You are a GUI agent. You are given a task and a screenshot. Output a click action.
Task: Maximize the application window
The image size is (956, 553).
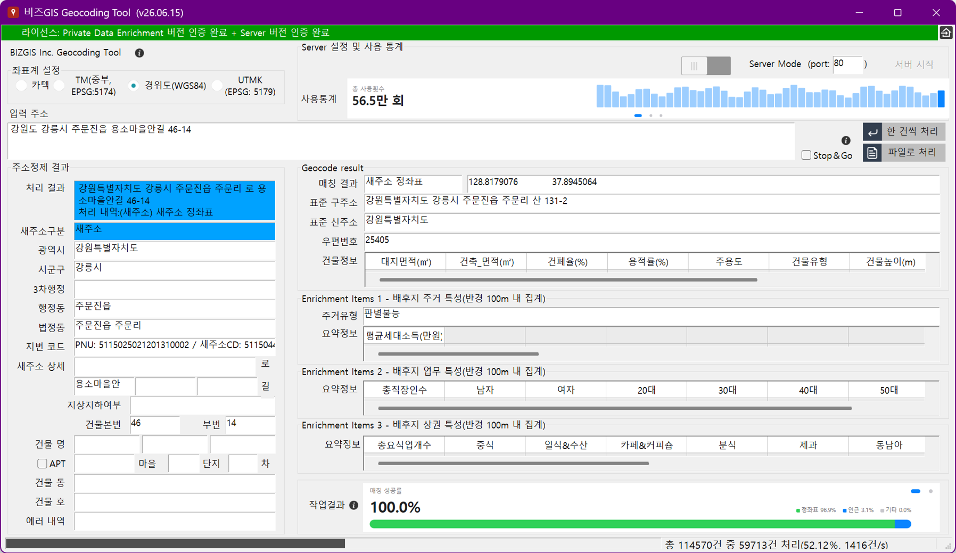[x=897, y=12]
